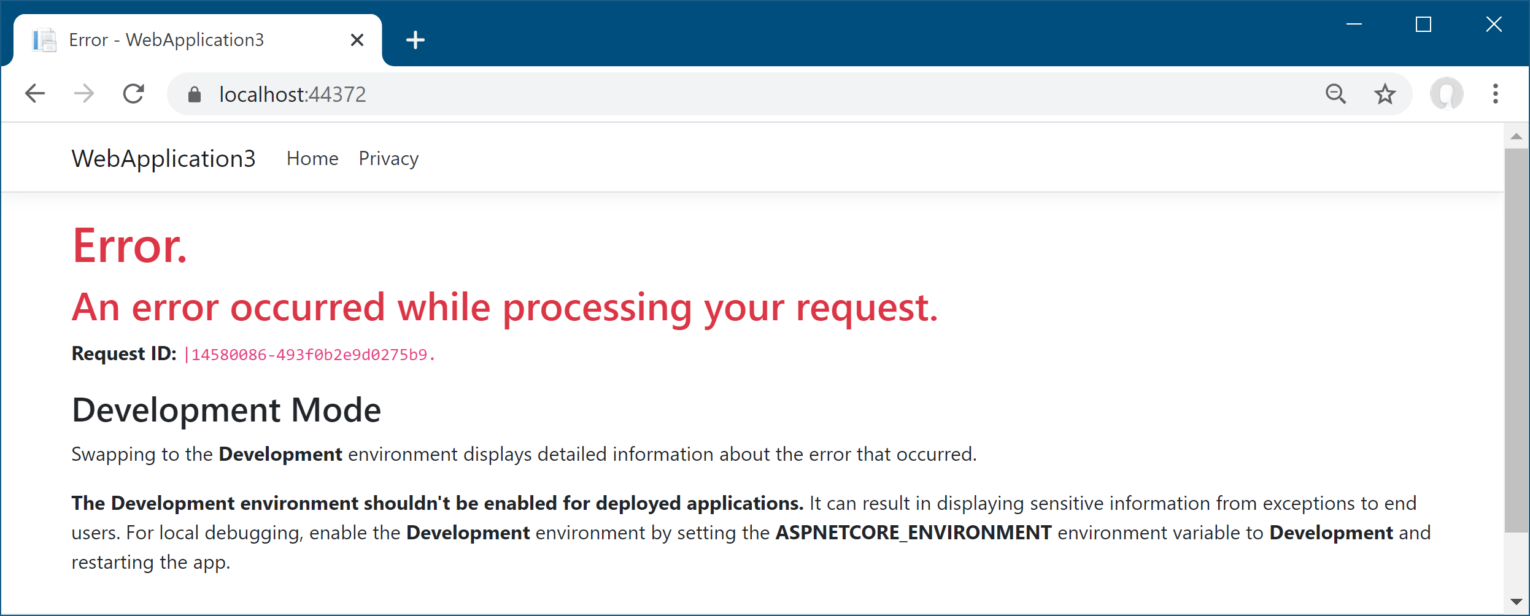Reload the current page
Screen dimensions: 1530x616
click(x=133, y=94)
